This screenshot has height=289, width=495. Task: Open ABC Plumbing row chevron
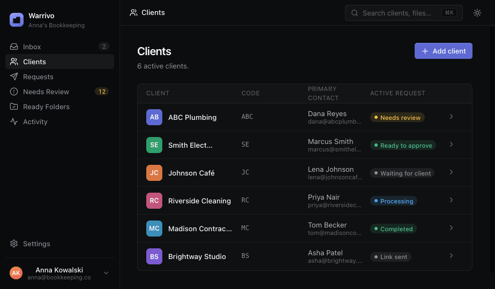coord(451,117)
